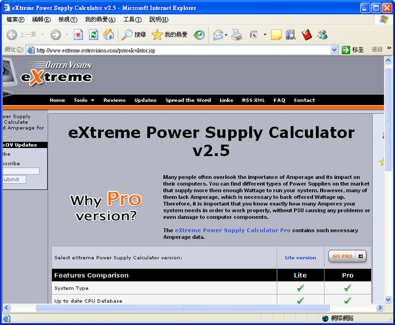Expand the Edit icon dropdown arrow

[x=265, y=34]
